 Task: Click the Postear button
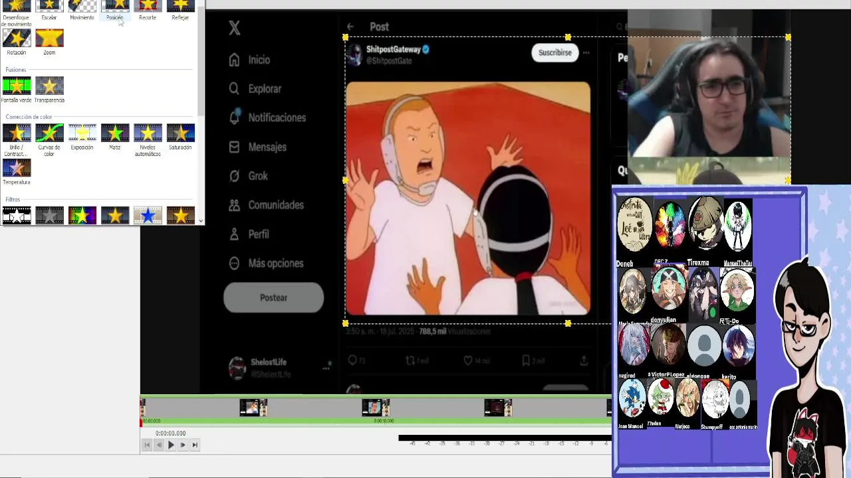[273, 297]
